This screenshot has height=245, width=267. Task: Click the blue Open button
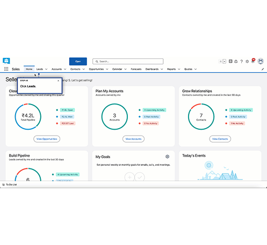78,62
